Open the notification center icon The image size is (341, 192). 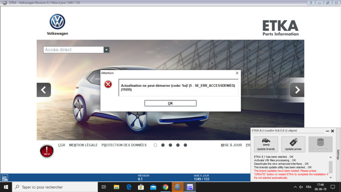coord(333,187)
